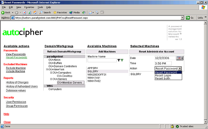The image size is (208, 129).
Task: Open the Favorites menu
Action: click(29, 7)
